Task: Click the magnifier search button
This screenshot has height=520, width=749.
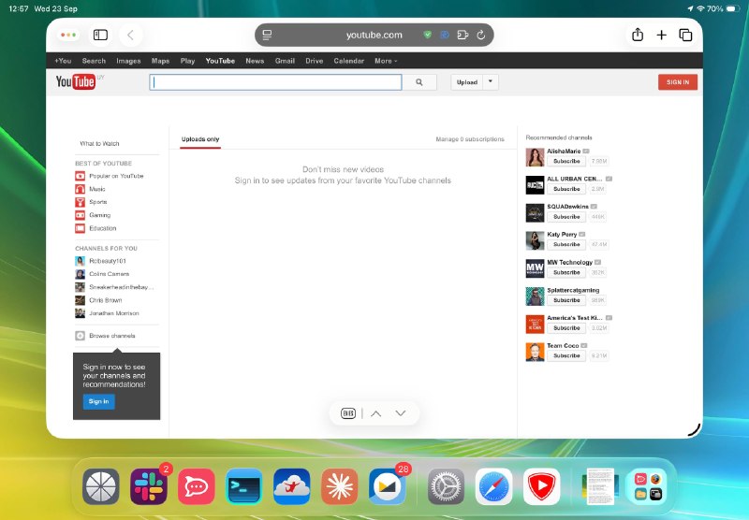Action: pyautogui.click(x=419, y=82)
